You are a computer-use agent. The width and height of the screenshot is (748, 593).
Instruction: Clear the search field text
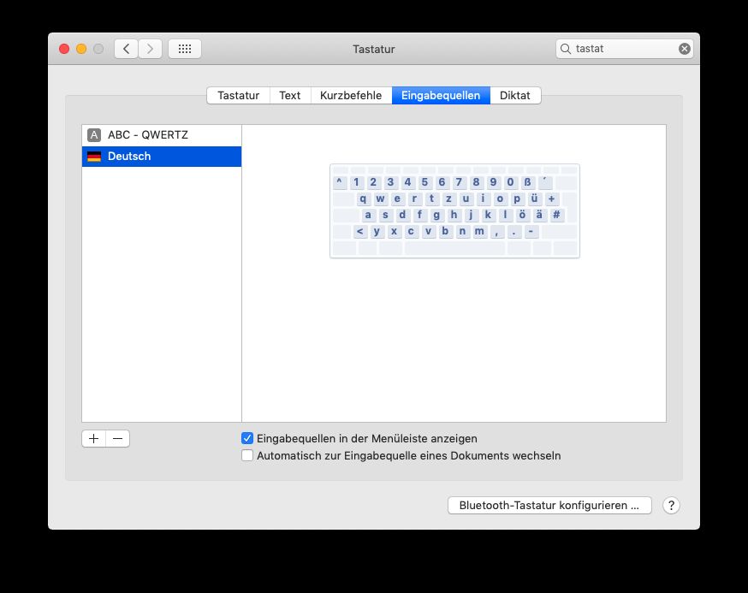click(684, 49)
